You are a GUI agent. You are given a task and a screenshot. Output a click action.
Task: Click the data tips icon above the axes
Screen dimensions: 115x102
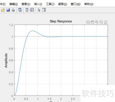click(88, 22)
